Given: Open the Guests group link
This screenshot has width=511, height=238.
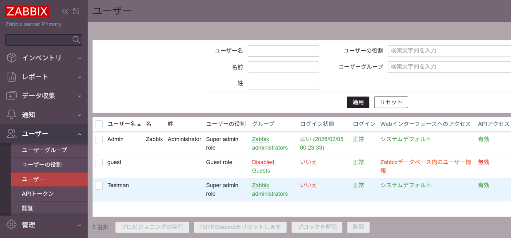Looking at the screenshot, I should tap(261, 171).
